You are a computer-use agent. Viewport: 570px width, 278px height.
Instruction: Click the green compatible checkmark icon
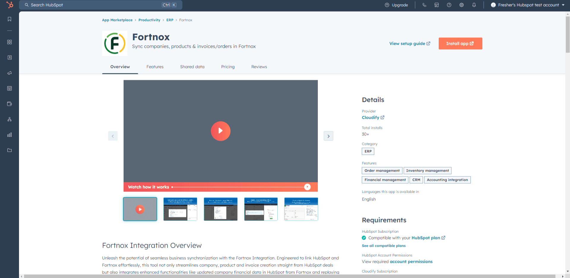[x=364, y=238]
